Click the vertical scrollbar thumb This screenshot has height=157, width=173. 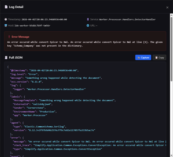[171, 49]
